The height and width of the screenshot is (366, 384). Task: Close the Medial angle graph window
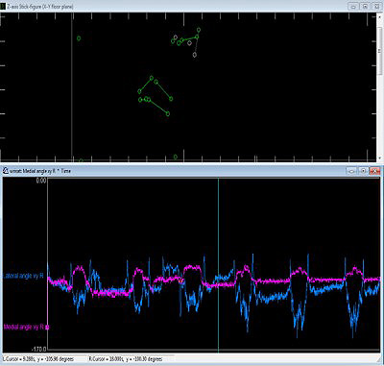pos(374,171)
